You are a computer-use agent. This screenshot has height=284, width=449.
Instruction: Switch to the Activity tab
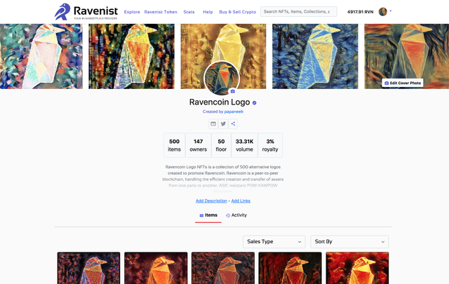click(236, 215)
